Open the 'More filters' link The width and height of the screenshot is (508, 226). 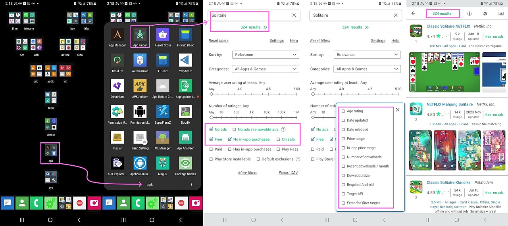tap(248, 173)
